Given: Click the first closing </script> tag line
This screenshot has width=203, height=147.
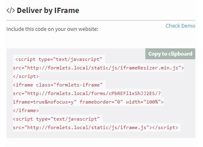Looking at the screenshot, I should pyautogui.click(x=26, y=76).
